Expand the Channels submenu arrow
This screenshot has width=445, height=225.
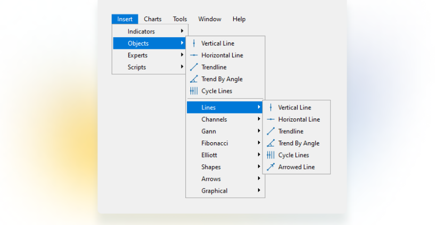pyautogui.click(x=259, y=119)
